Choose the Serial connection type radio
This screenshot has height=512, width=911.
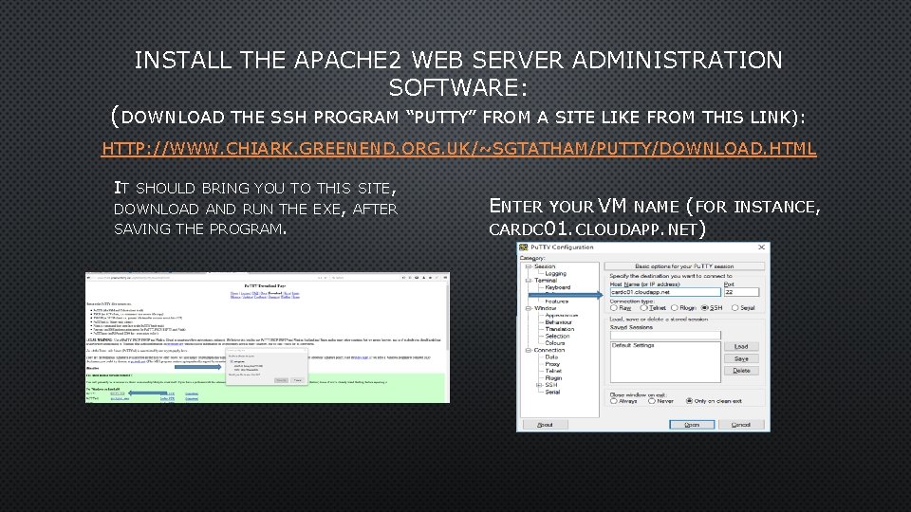(734, 307)
